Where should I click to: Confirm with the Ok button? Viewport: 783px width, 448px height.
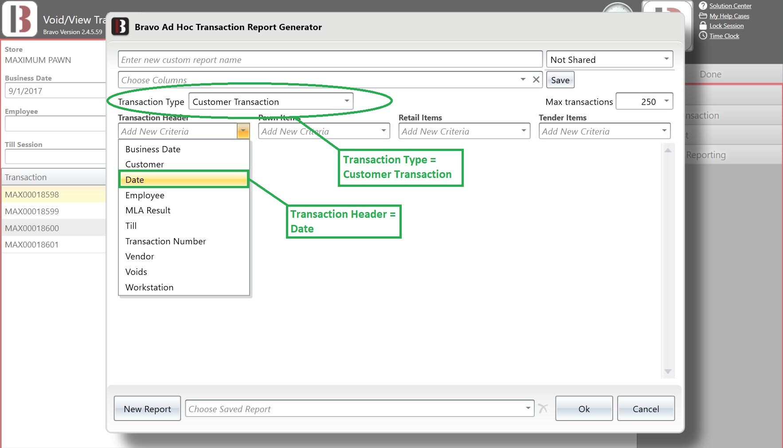[x=584, y=409]
